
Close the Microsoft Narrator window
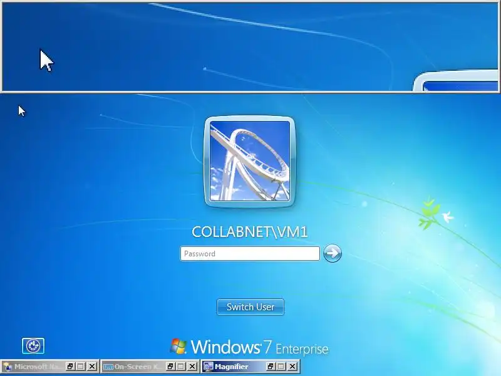click(92, 367)
